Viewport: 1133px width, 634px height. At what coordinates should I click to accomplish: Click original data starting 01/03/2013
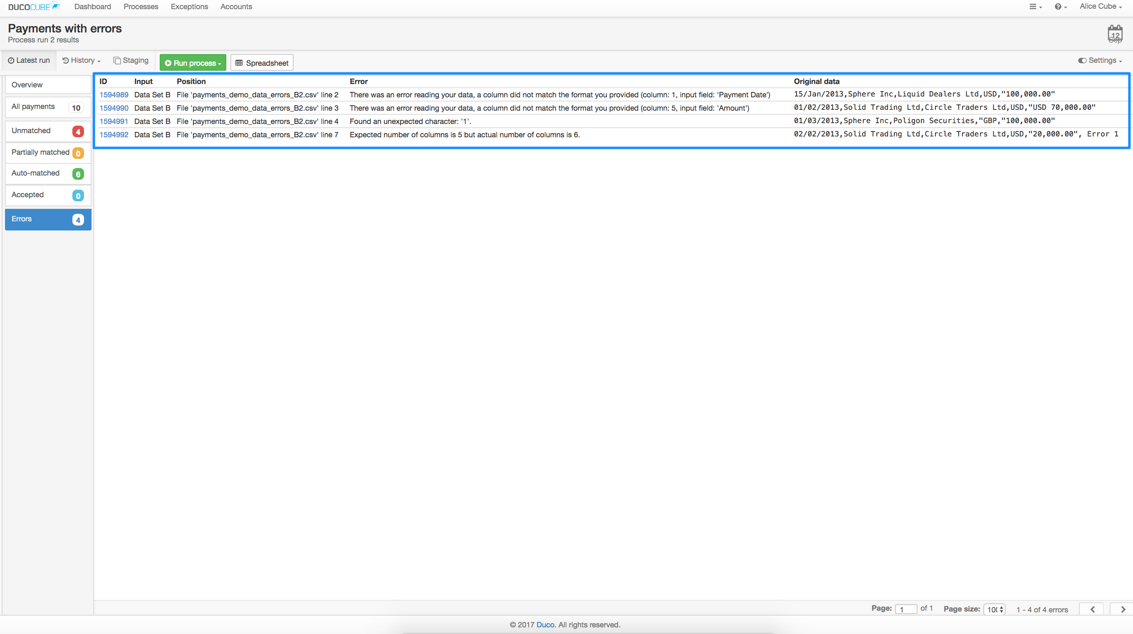[924, 121]
